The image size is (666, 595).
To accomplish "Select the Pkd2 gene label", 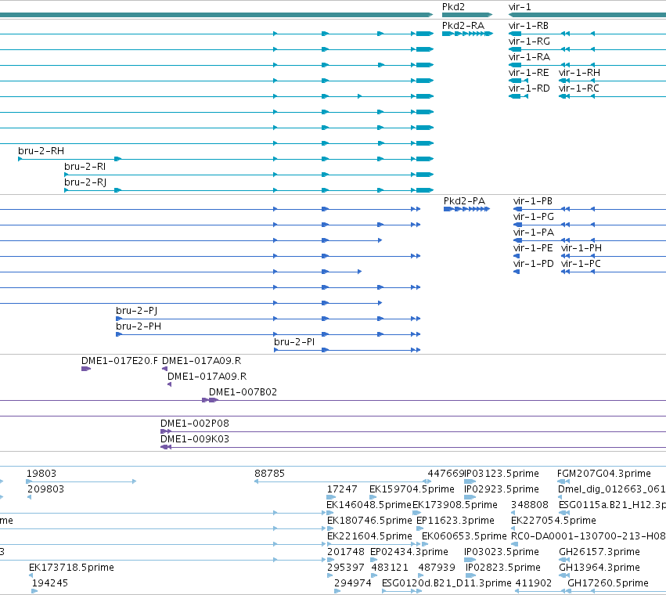I will [453, 7].
